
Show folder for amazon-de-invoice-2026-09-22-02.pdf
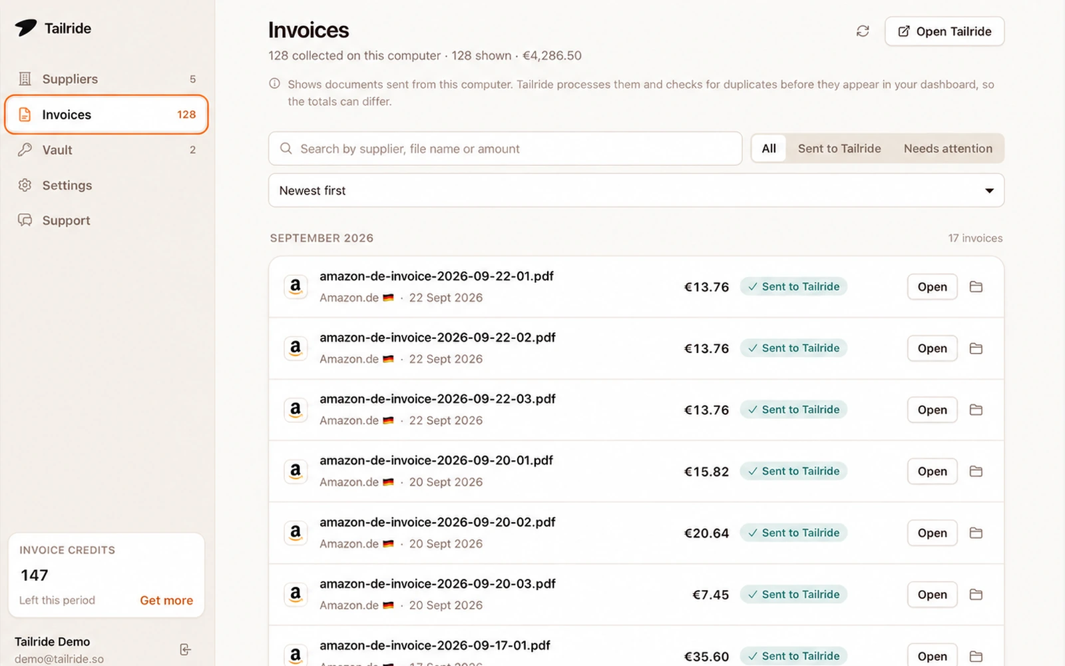click(976, 348)
